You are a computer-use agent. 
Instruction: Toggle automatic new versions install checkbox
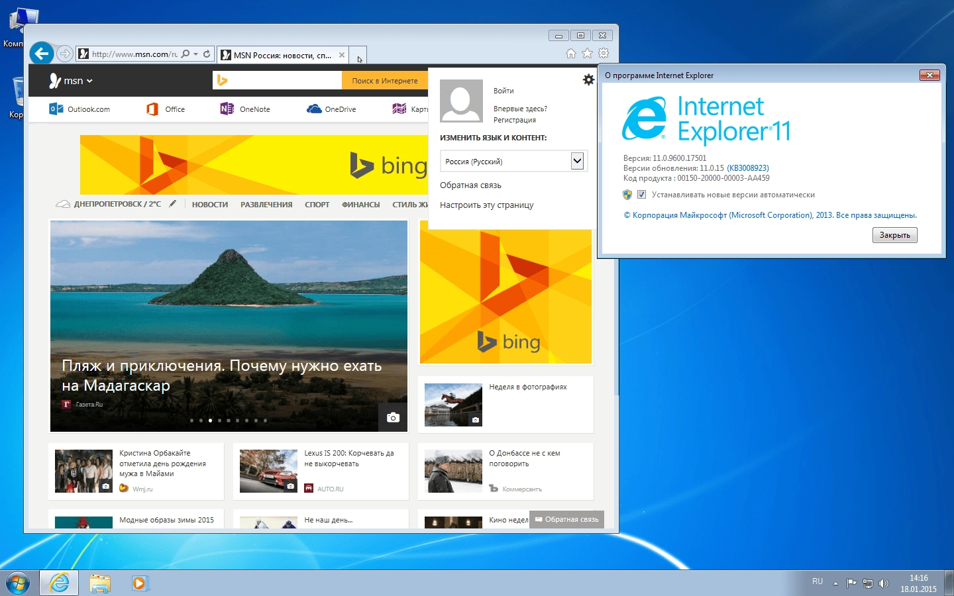[641, 195]
